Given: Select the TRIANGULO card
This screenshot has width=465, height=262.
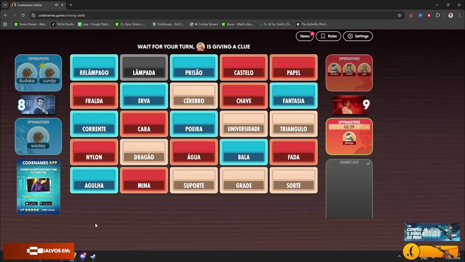Looking at the screenshot, I should coord(294,124).
